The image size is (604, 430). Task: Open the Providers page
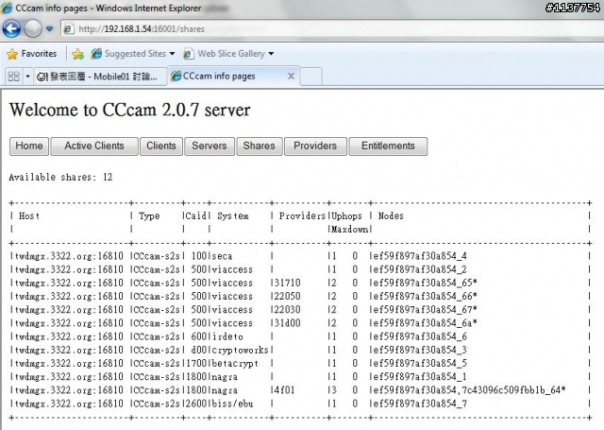click(x=315, y=146)
